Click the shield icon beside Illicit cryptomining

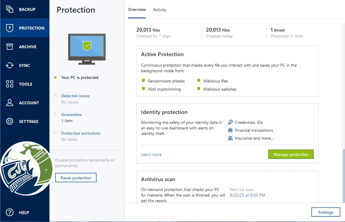pyautogui.click(x=144, y=89)
